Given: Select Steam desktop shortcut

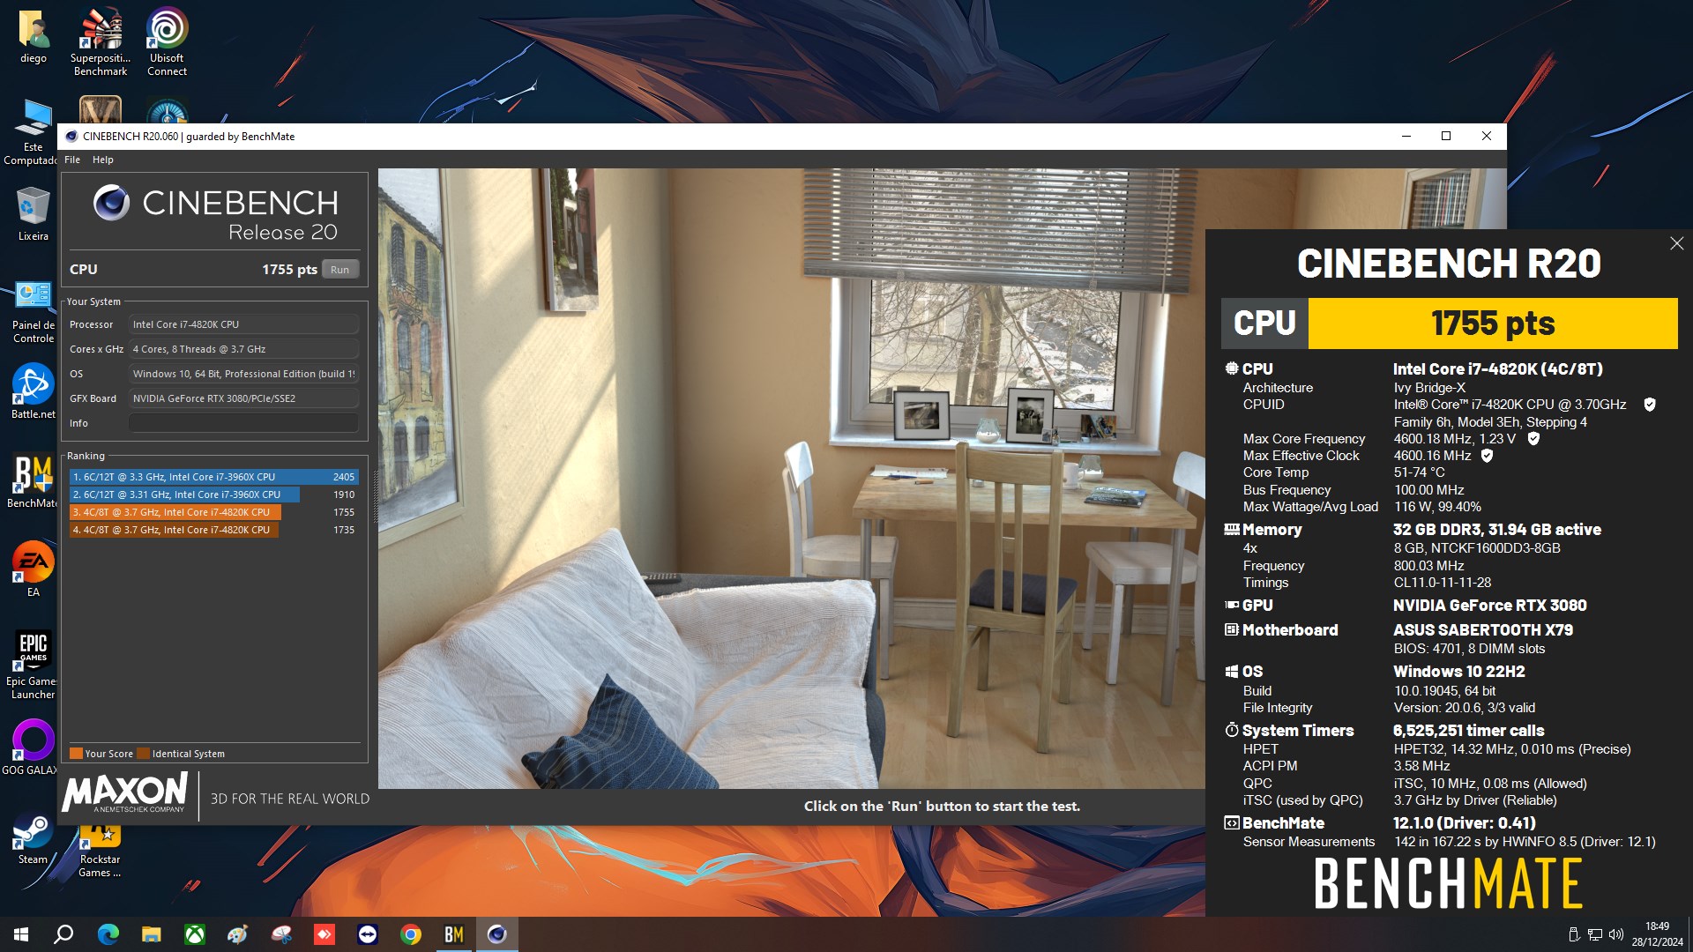Looking at the screenshot, I should 34,837.
